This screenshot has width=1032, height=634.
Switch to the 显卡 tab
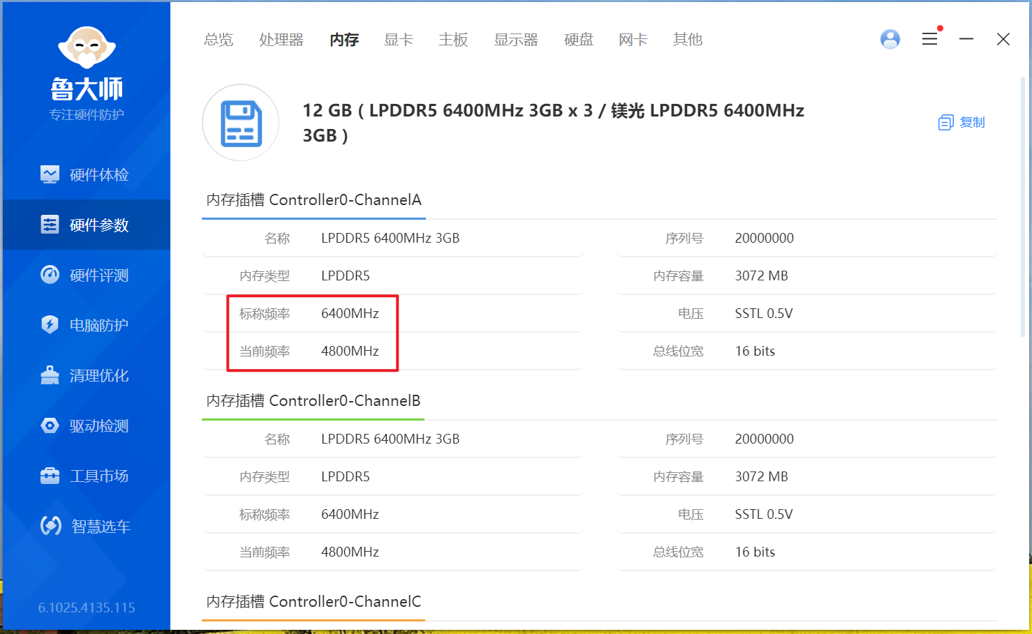[399, 40]
